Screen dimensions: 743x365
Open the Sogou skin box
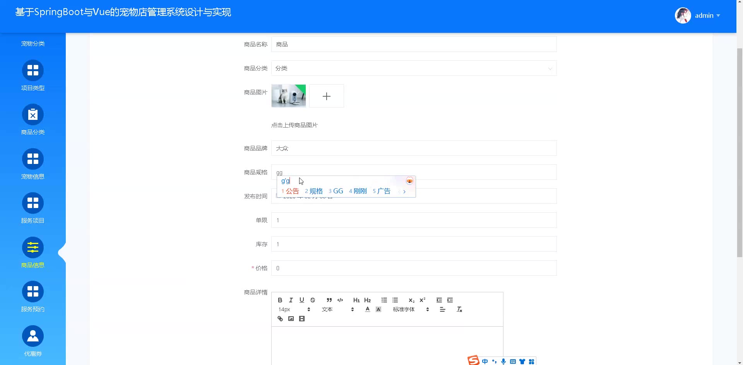pyautogui.click(x=522, y=362)
